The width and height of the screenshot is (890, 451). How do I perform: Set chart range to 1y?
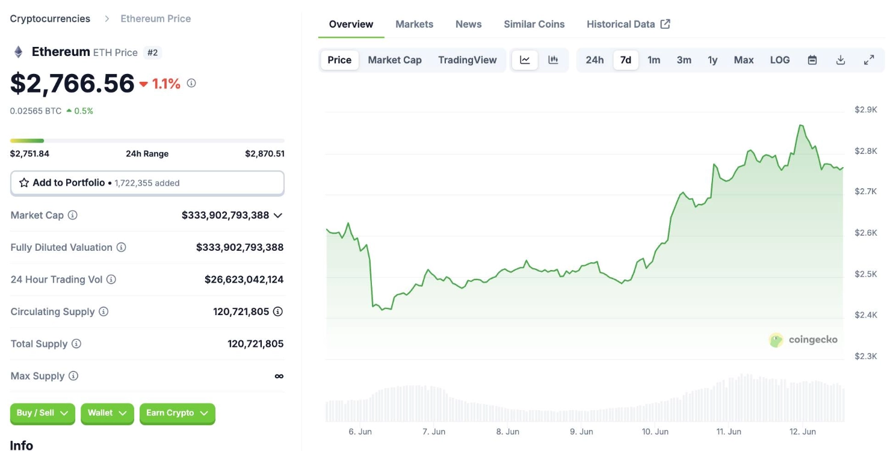pyautogui.click(x=712, y=60)
